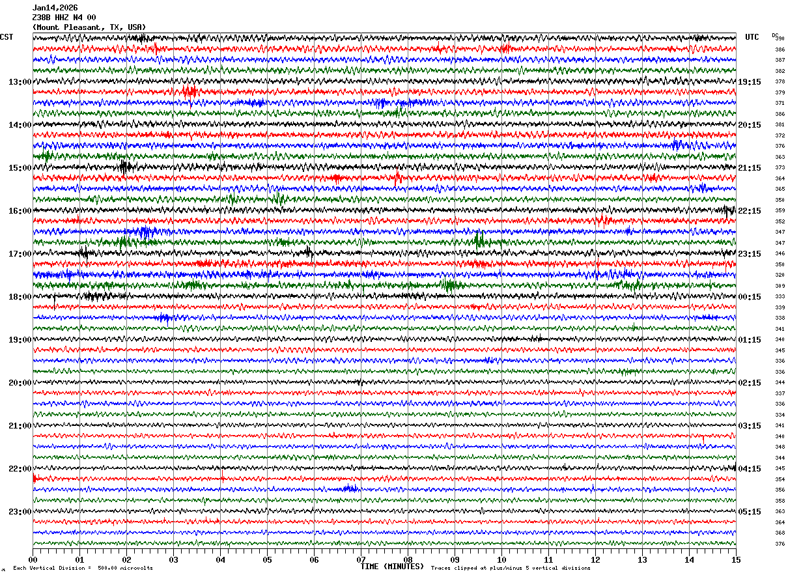The height and width of the screenshot is (577, 788).
Task: Click the Z38B HHZ N4 00 station label
Action: (64, 18)
